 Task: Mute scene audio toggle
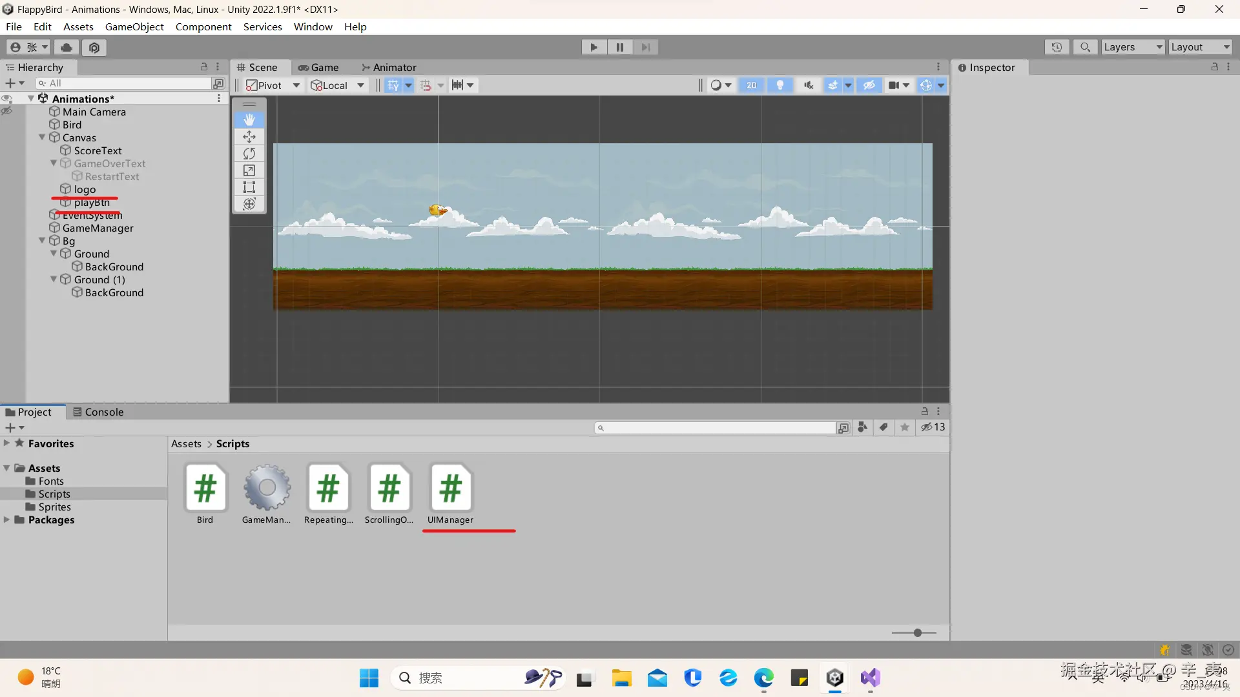[809, 85]
